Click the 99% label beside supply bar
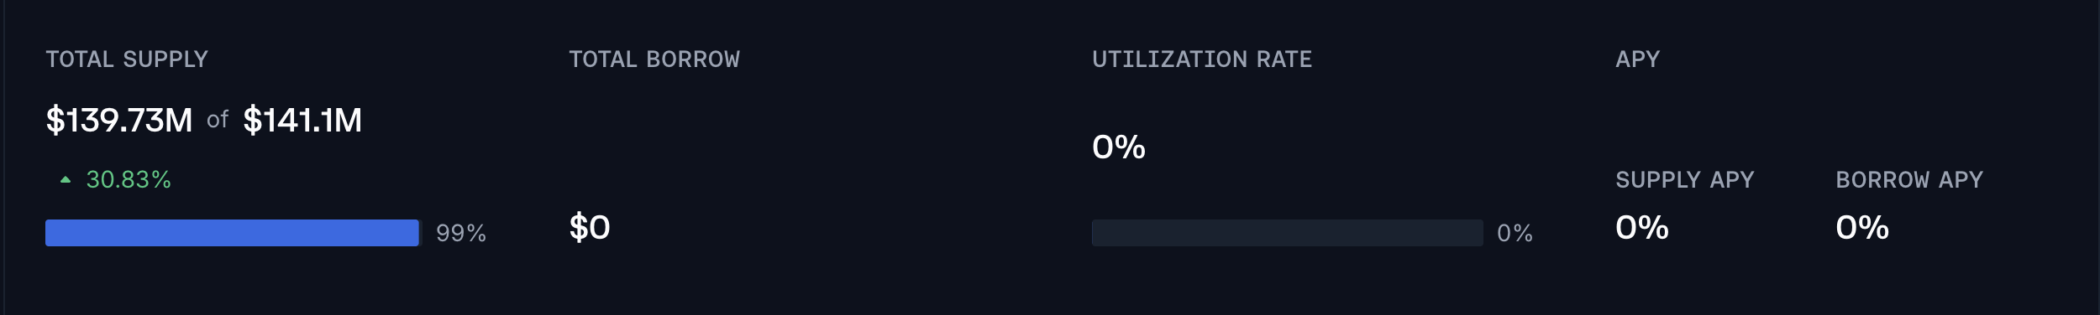Viewport: 2100px width, 315px height. point(461,233)
